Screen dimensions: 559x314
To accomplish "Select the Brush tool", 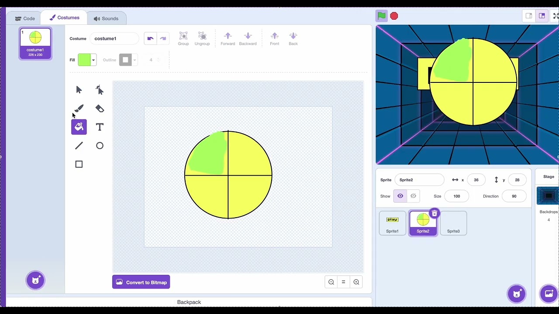I will [x=79, y=109].
